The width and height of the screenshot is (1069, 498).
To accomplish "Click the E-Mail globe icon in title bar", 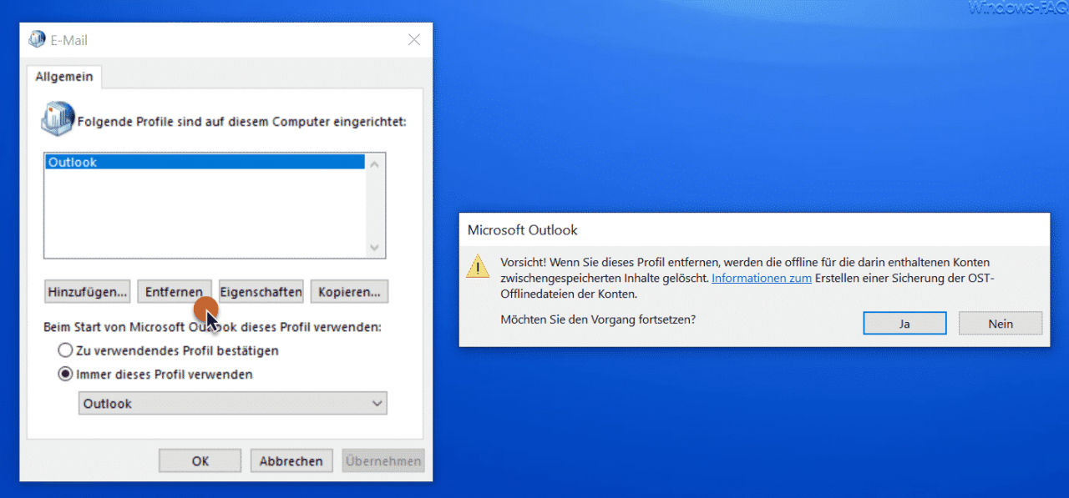I will coord(37,38).
